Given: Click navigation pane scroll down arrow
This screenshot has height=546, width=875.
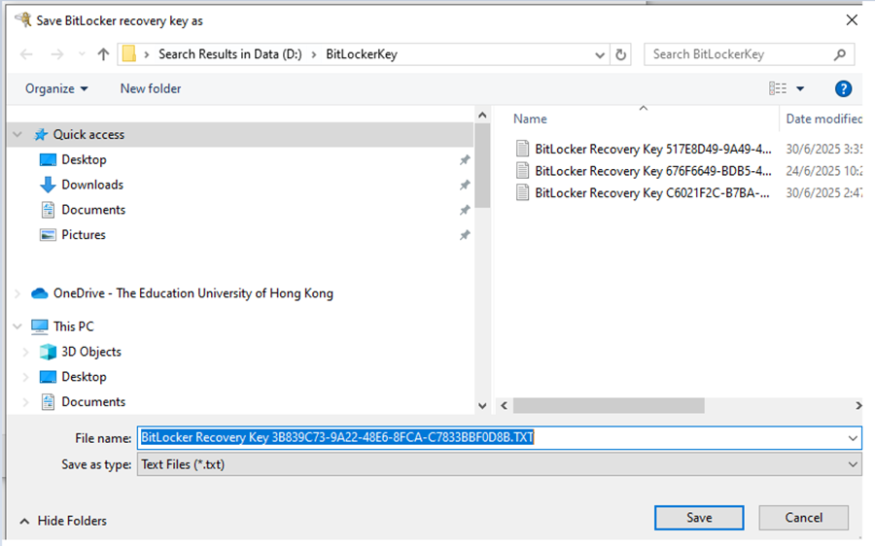Looking at the screenshot, I should click(x=482, y=406).
